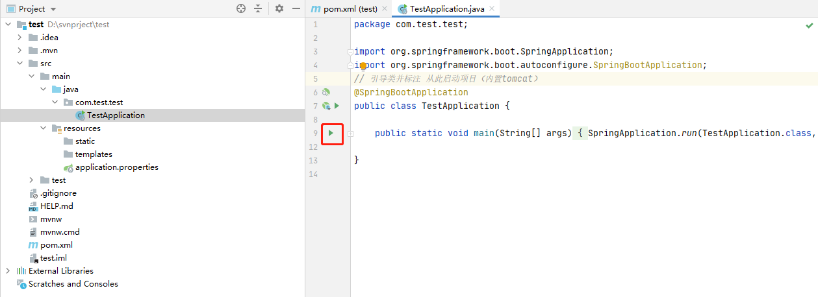The width and height of the screenshot is (818, 297).
Task: Expand the .idea folder
Action: point(20,38)
